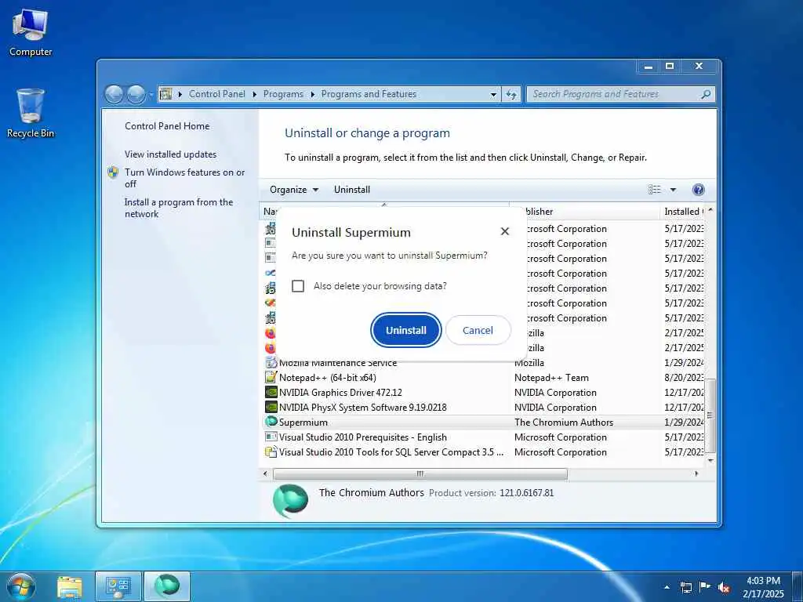This screenshot has height=602, width=803.
Task: Click product version 121.0.6167.81 text
Action: [x=526, y=493]
